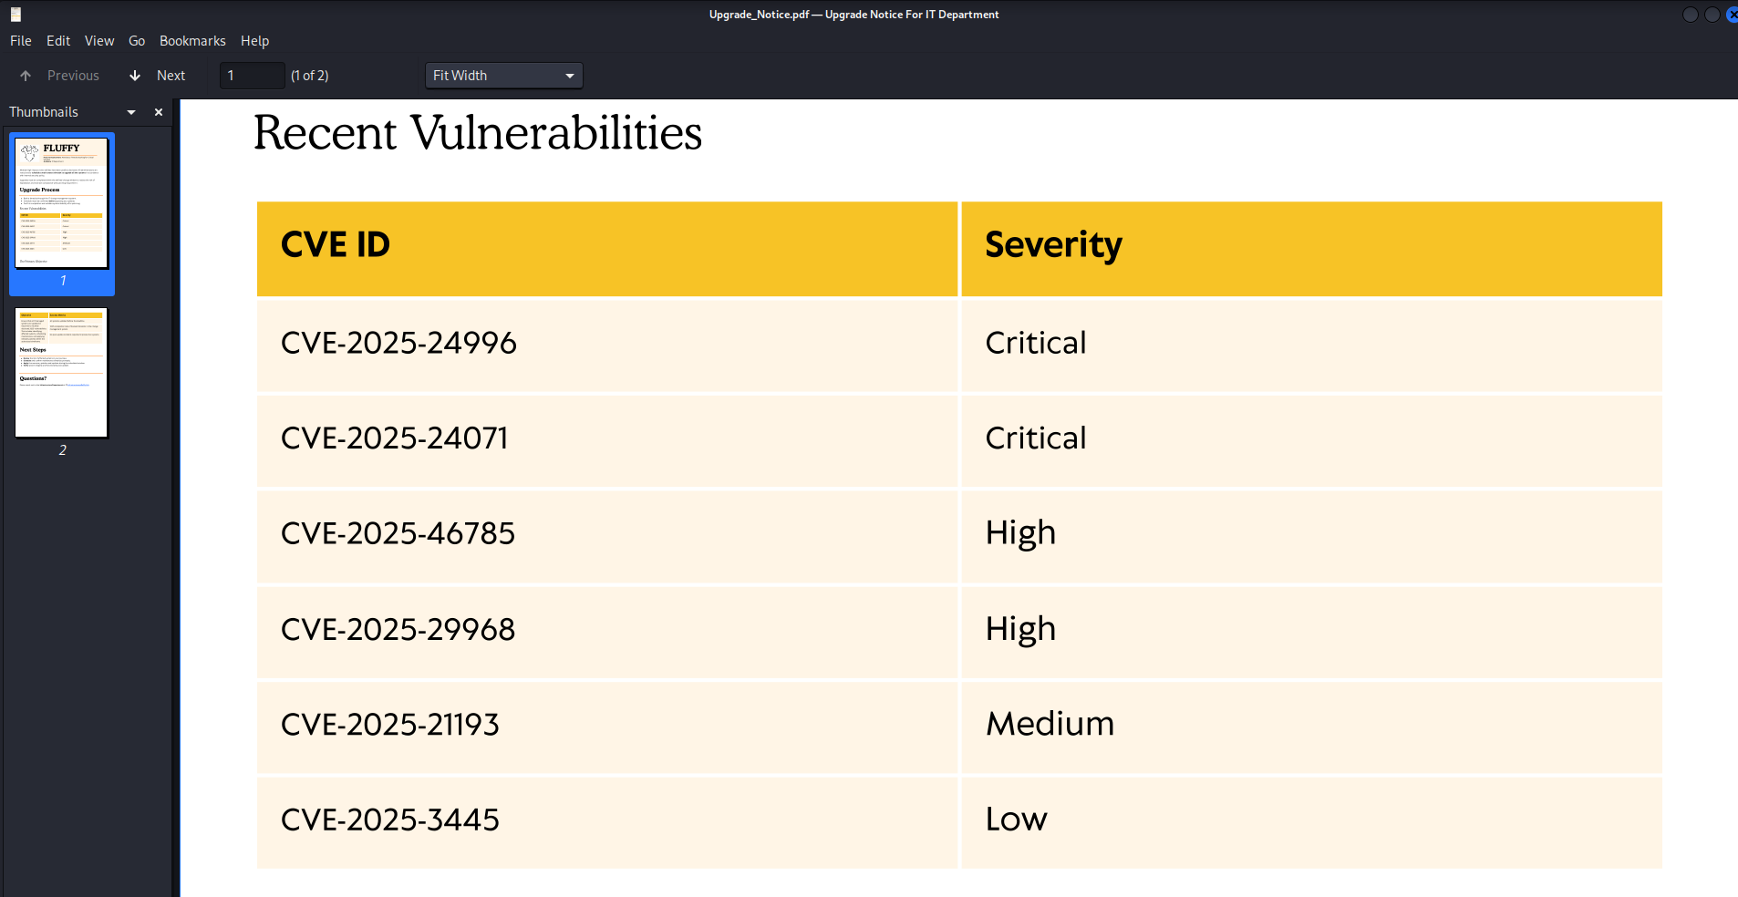Open the Go menu
Viewport: 1738px width, 897px height.
point(137,41)
